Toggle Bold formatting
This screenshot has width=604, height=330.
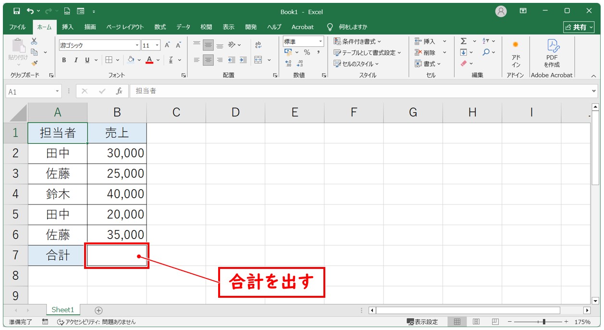pyautogui.click(x=64, y=60)
